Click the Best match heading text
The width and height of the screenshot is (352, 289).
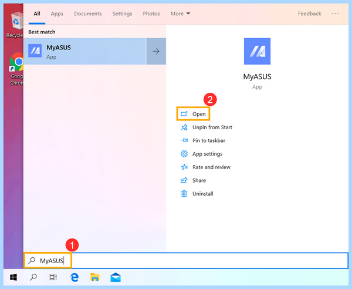click(42, 32)
